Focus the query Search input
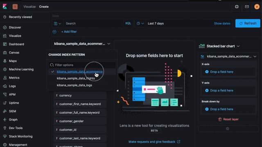The height and width of the screenshot is (147, 262). click(94, 24)
